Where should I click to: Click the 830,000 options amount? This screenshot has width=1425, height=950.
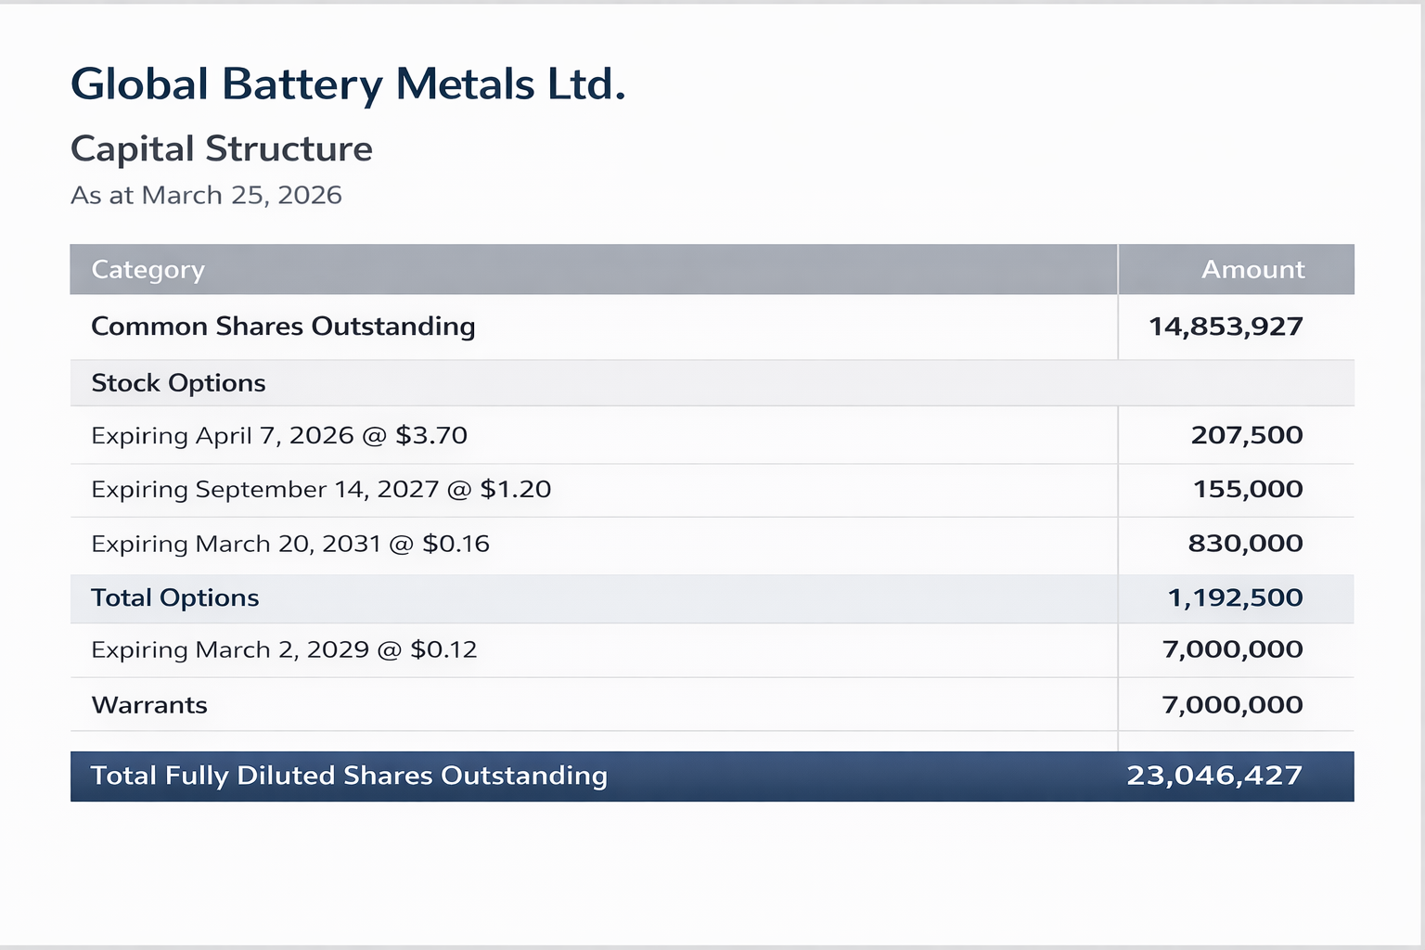(1245, 544)
